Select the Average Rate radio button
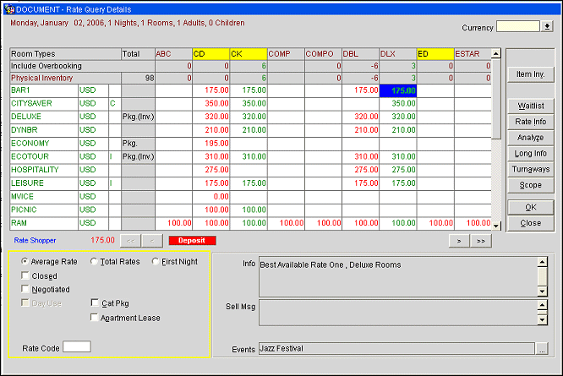This screenshot has height=376, width=563. (x=25, y=262)
